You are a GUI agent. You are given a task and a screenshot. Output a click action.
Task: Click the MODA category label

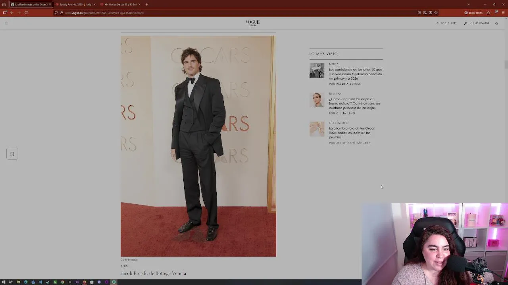coord(333,64)
